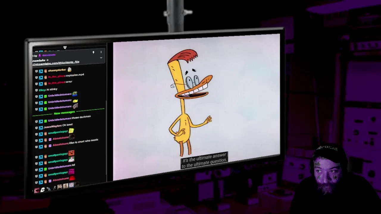
Task: Click the pin icon on the pinned message
Action: coord(93,53)
